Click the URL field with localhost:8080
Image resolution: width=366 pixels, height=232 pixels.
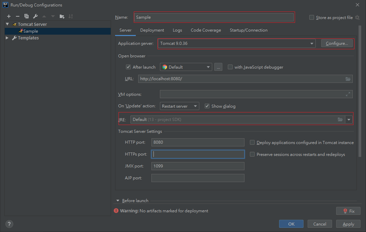pos(245,79)
